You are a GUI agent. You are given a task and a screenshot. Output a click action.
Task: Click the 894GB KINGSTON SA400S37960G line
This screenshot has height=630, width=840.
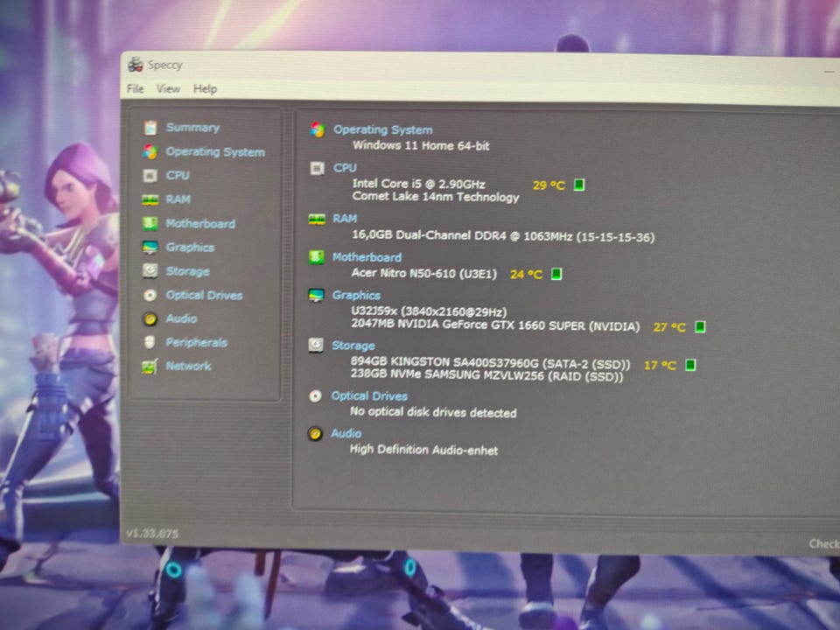coord(490,362)
